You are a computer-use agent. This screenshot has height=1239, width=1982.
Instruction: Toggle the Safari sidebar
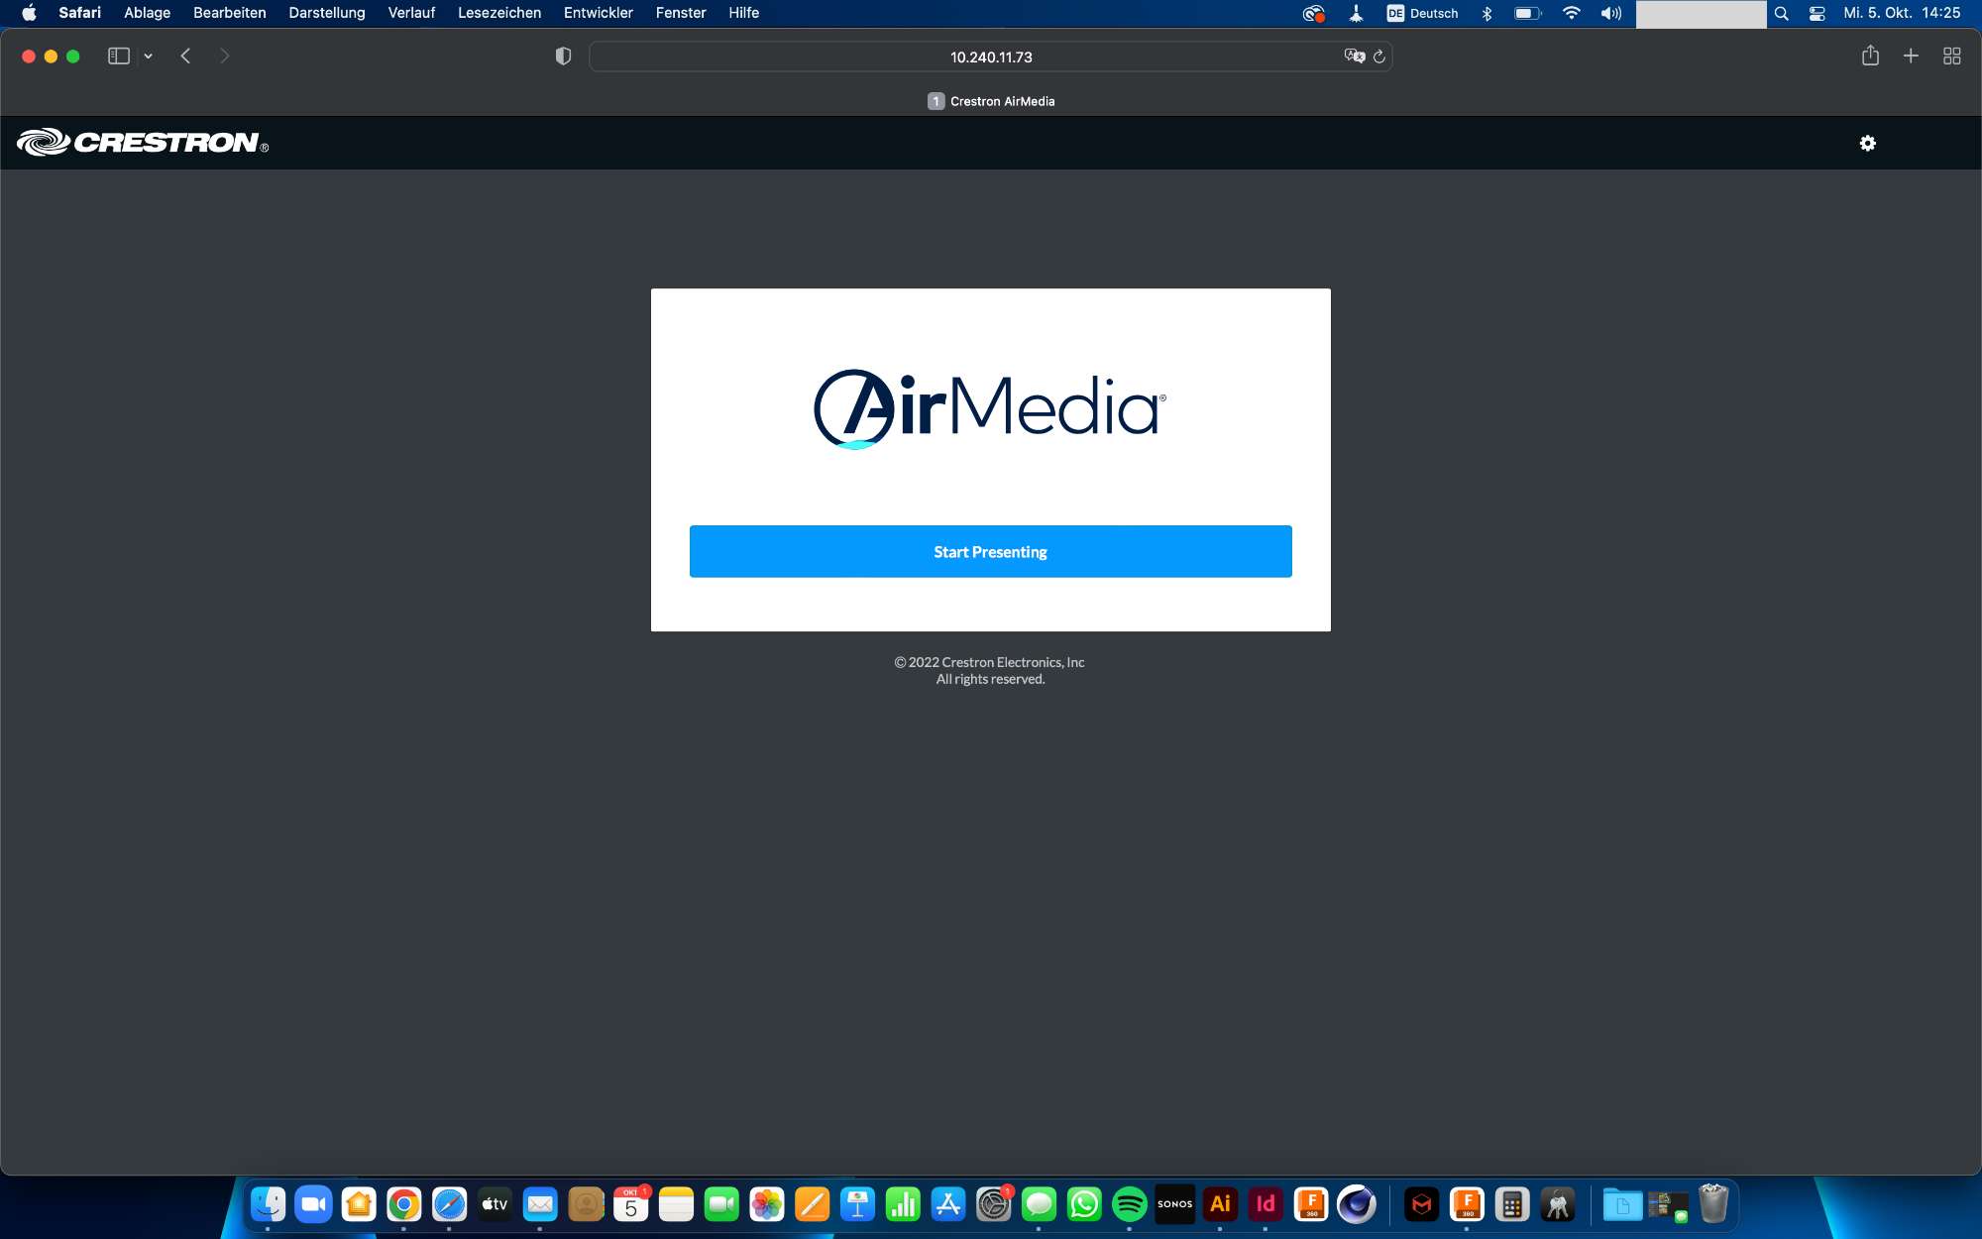(x=119, y=56)
